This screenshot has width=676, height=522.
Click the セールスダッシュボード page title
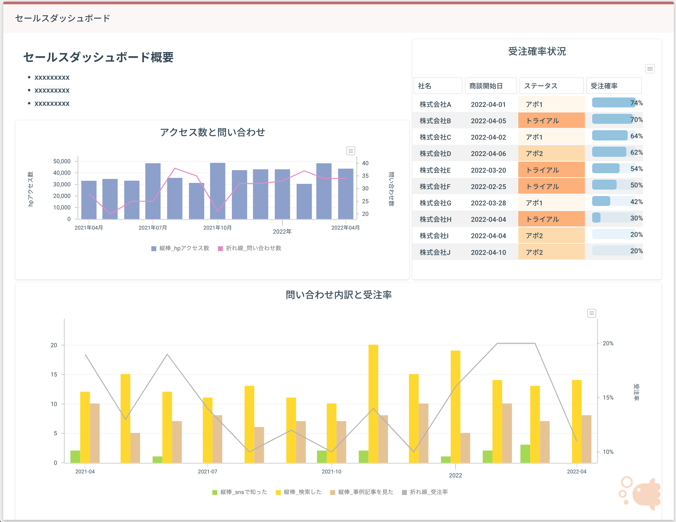[63, 18]
